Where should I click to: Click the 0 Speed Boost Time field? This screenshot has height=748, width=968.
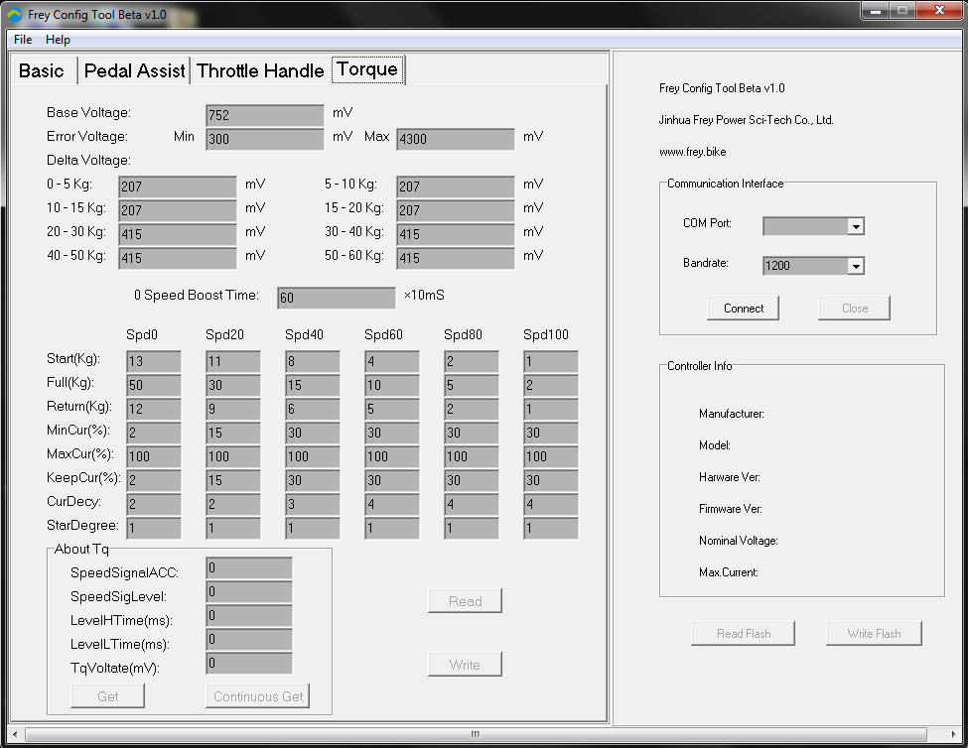pyautogui.click(x=337, y=297)
